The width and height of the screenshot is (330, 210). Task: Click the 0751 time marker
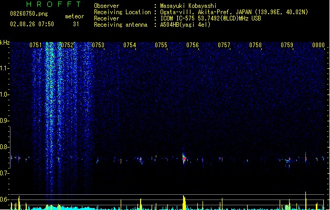point(36,45)
